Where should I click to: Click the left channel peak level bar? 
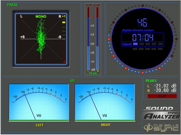[x=88, y=39]
